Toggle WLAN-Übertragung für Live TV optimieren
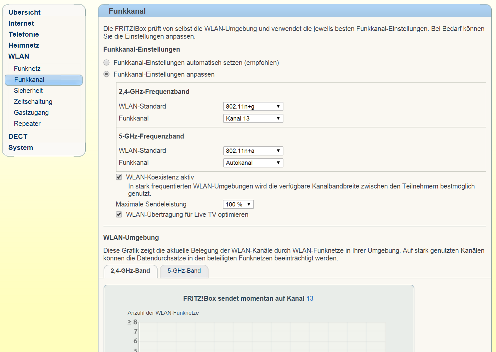The height and width of the screenshot is (352, 496). (119, 214)
